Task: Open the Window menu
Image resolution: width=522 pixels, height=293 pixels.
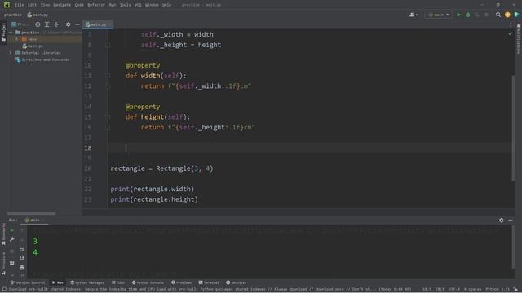Action: (152, 5)
